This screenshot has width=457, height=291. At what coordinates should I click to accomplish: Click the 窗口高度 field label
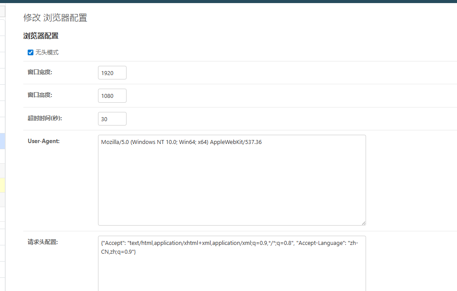(40, 95)
